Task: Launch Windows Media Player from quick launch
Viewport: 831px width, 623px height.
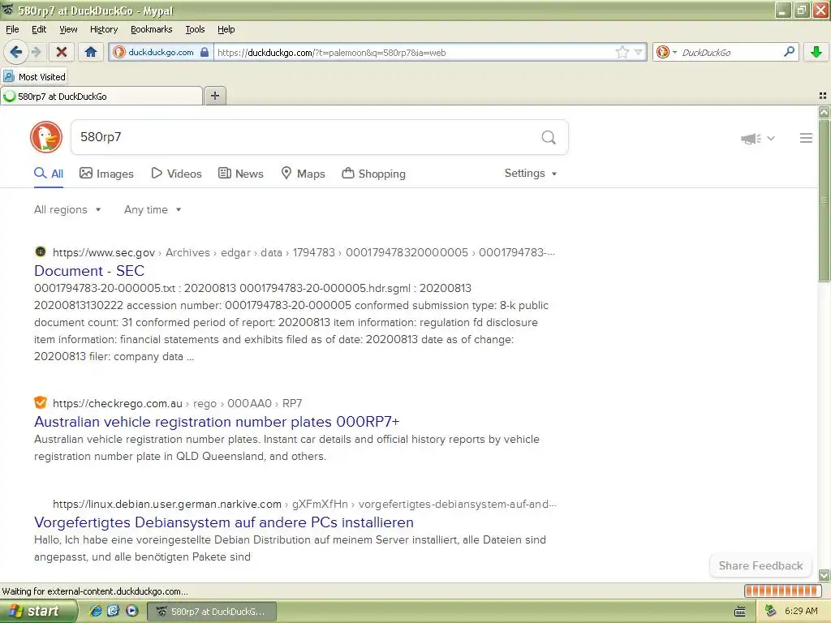Action: point(132,611)
